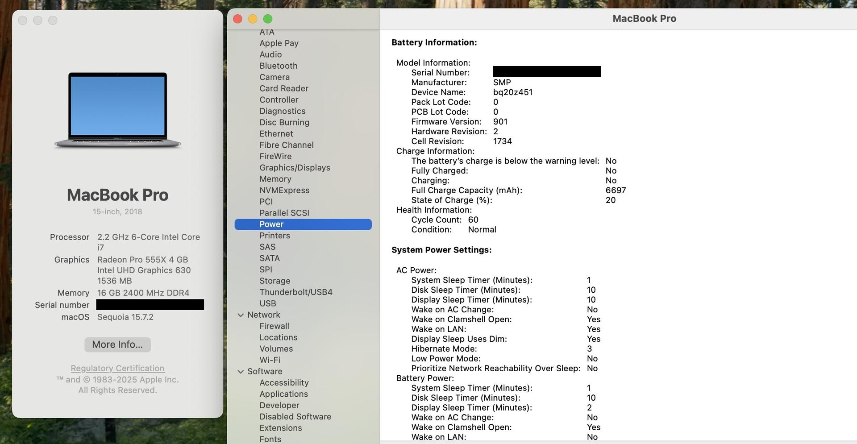Select Developer under Software

279,405
